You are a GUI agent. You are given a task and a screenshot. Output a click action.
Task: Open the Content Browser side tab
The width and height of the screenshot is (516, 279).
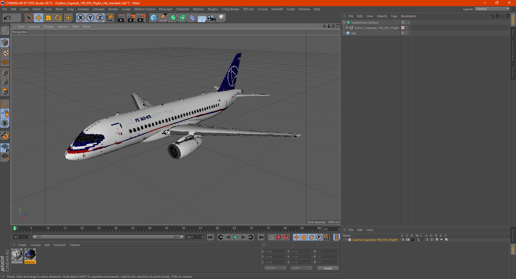(x=513, y=50)
